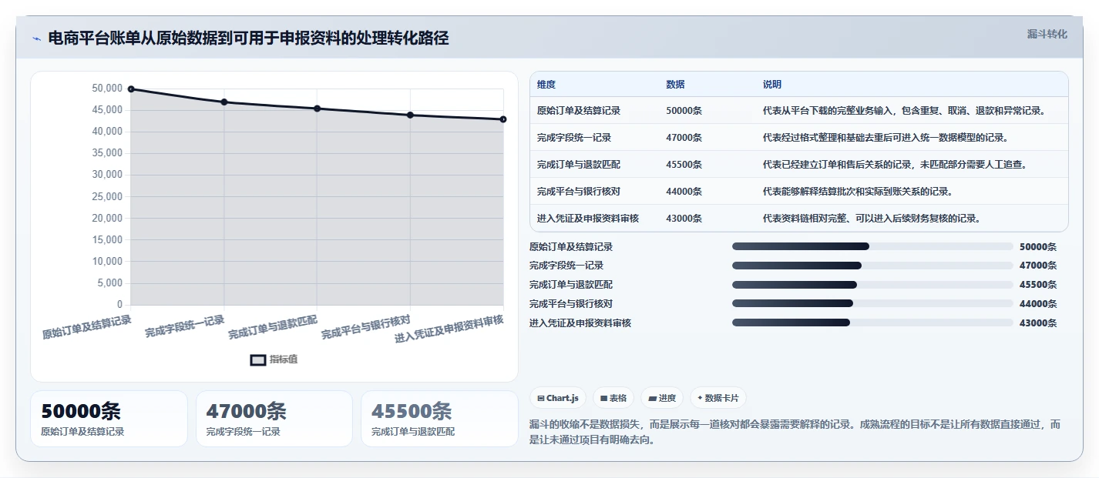Click the 漏斗转化 badge in header

pyautogui.click(x=1047, y=34)
